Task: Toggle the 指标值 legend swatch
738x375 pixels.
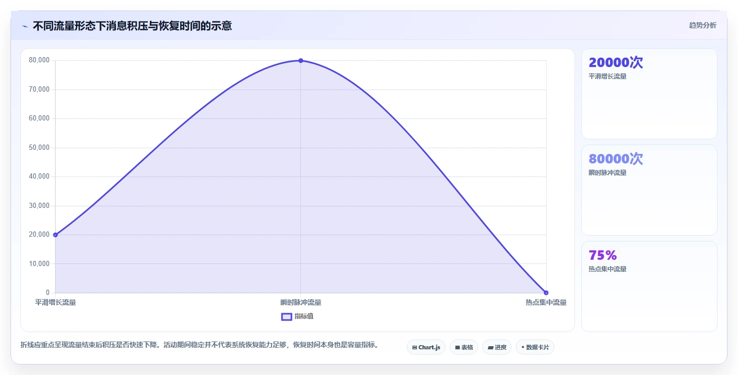Action: coord(287,316)
